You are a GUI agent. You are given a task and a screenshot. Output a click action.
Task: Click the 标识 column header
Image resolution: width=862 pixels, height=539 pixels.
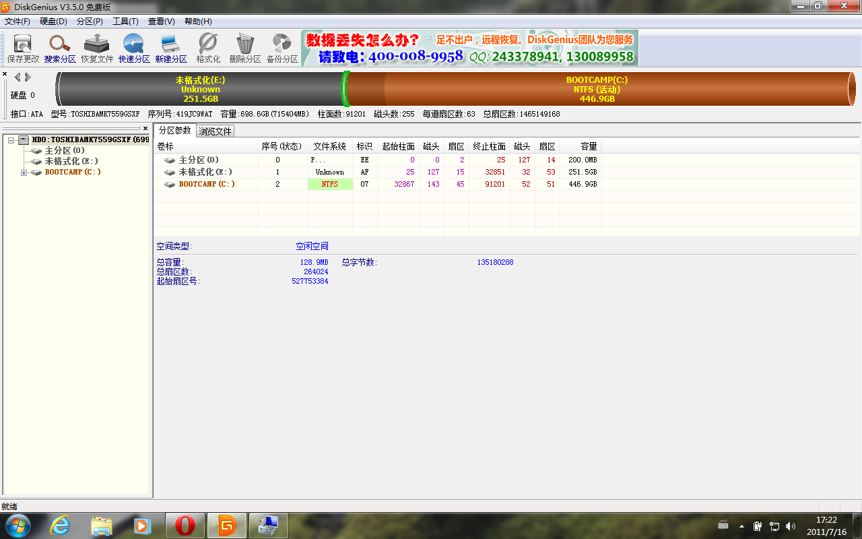(x=364, y=146)
